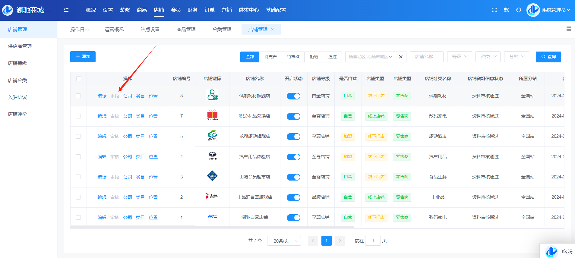575x258 pixels.
Task: Collapse the sidebar menu icon
Action: [x=66, y=10]
